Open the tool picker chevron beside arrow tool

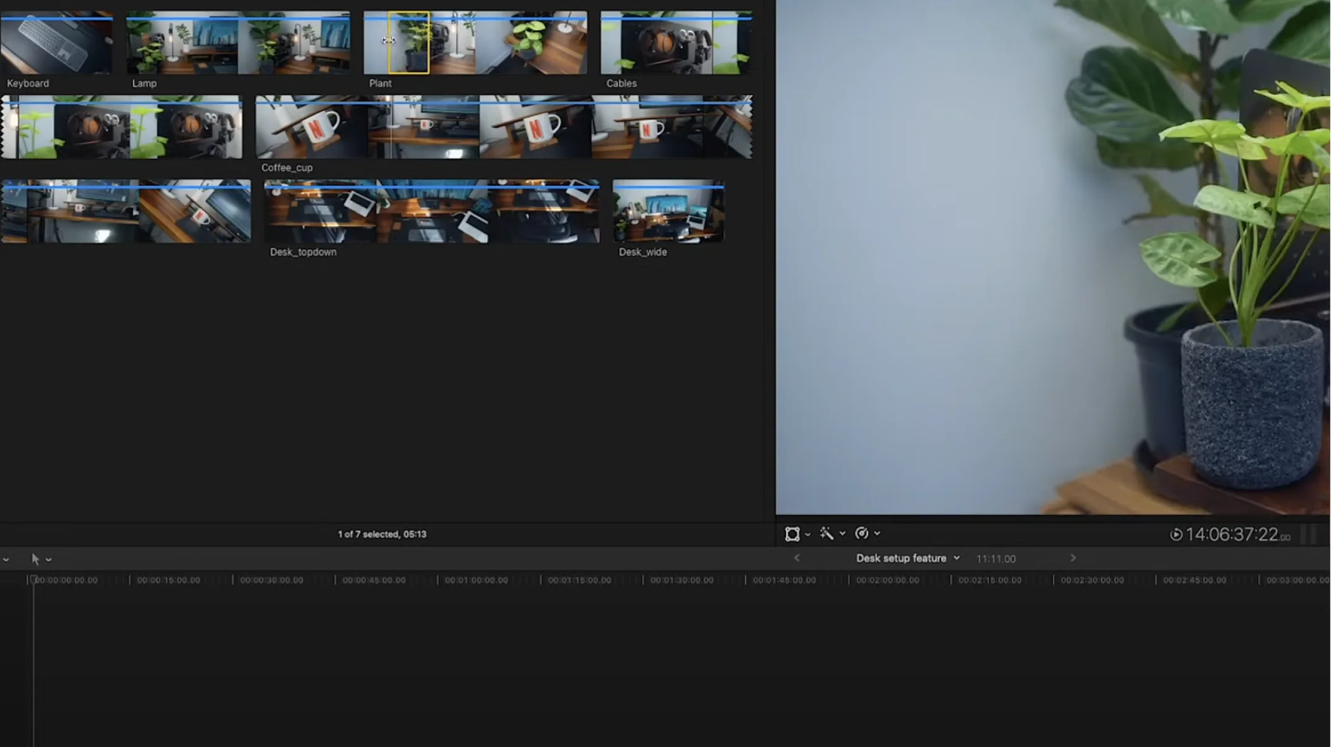[x=49, y=560]
